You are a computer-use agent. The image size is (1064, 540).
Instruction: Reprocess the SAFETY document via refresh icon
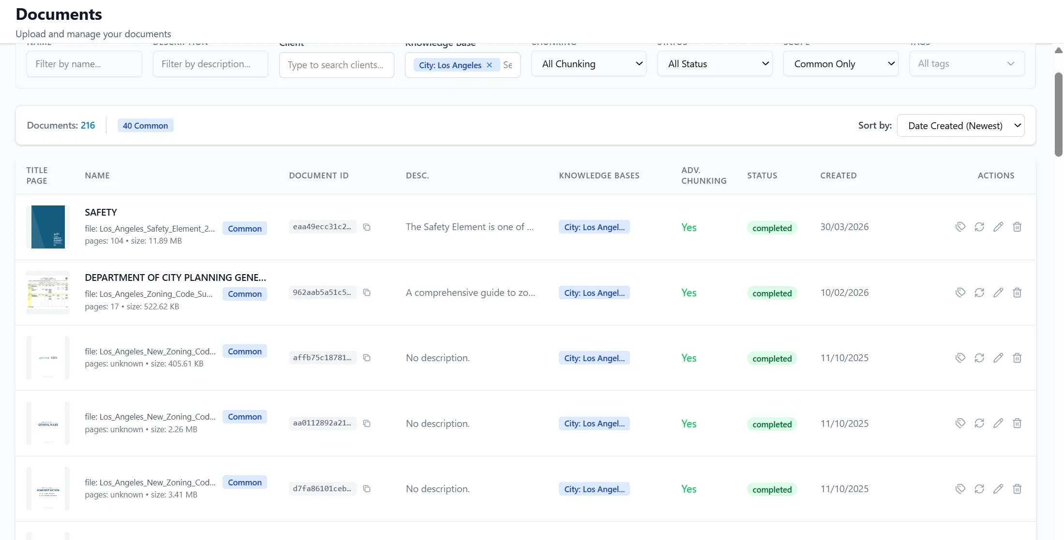point(979,227)
